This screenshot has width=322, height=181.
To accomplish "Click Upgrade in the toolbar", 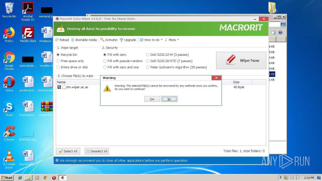I will [128, 40].
